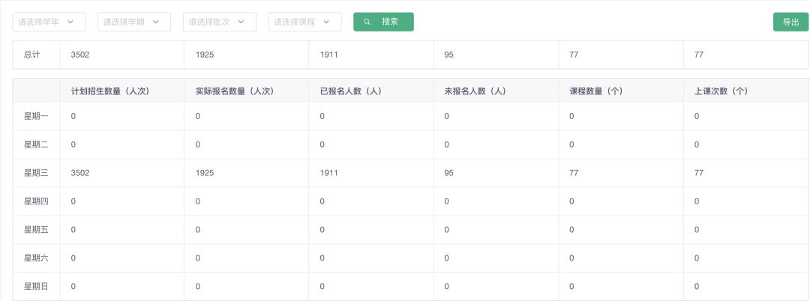Screen dimensions: 810x301
Task: Click the 星期四 row label
Action: click(x=36, y=201)
